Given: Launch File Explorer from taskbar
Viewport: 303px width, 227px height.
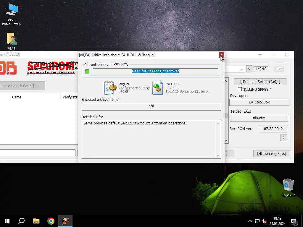Looking at the screenshot, I should [36, 221].
